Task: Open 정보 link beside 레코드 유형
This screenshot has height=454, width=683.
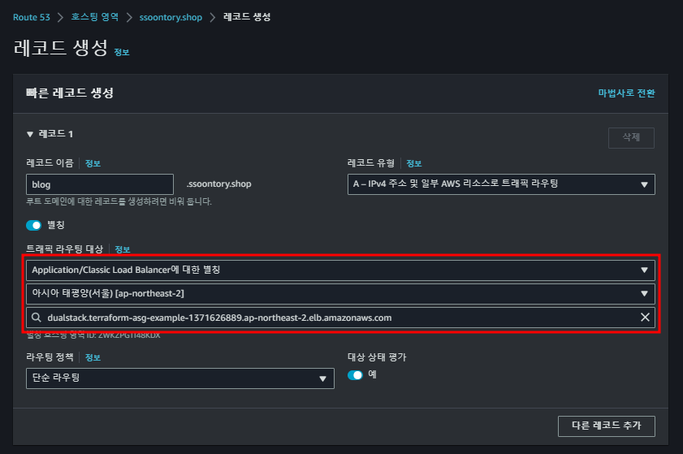Action: tap(414, 163)
